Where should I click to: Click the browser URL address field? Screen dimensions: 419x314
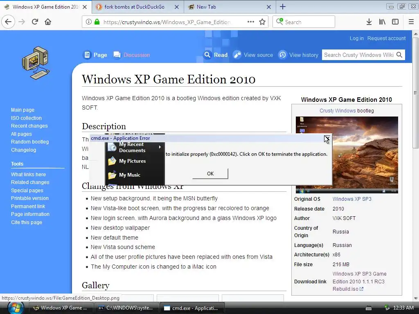coord(167,22)
